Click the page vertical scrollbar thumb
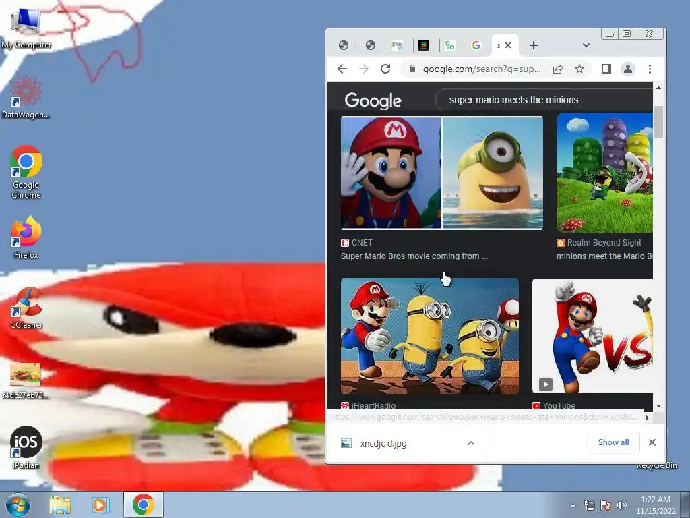690x518 pixels. 658,122
